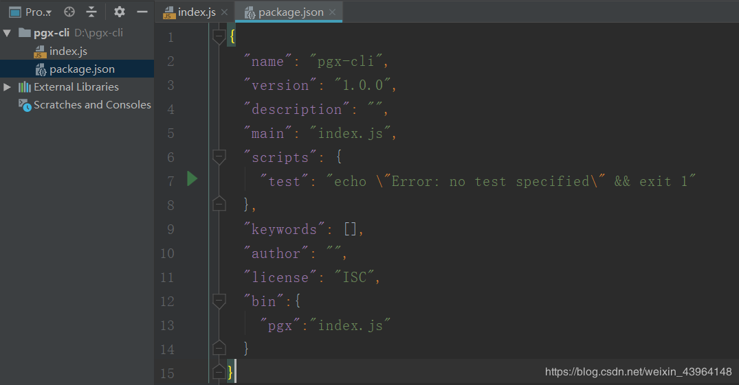Click line number 15 in the gutter
The height and width of the screenshot is (385, 739).
click(x=167, y=373)
